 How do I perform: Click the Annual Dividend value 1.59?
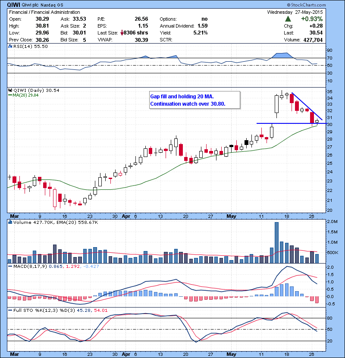[203, 26]
